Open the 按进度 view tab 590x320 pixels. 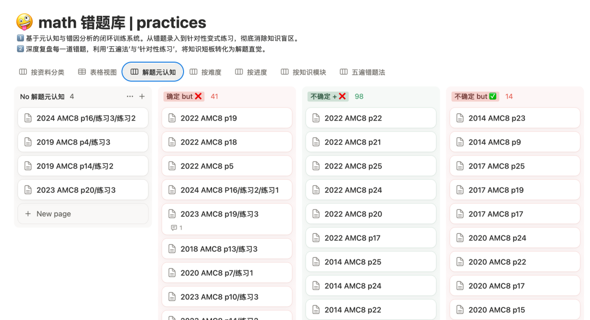(251, 72)
